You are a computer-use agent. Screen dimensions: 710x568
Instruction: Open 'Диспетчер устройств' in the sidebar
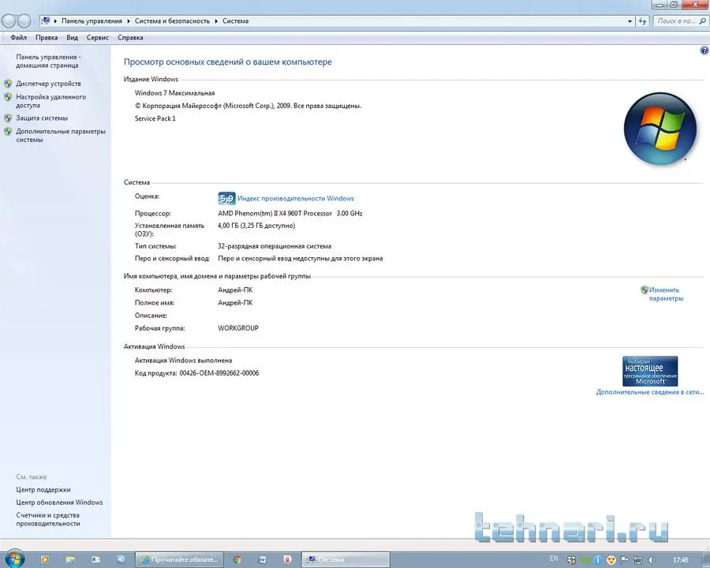coord(48,84)
